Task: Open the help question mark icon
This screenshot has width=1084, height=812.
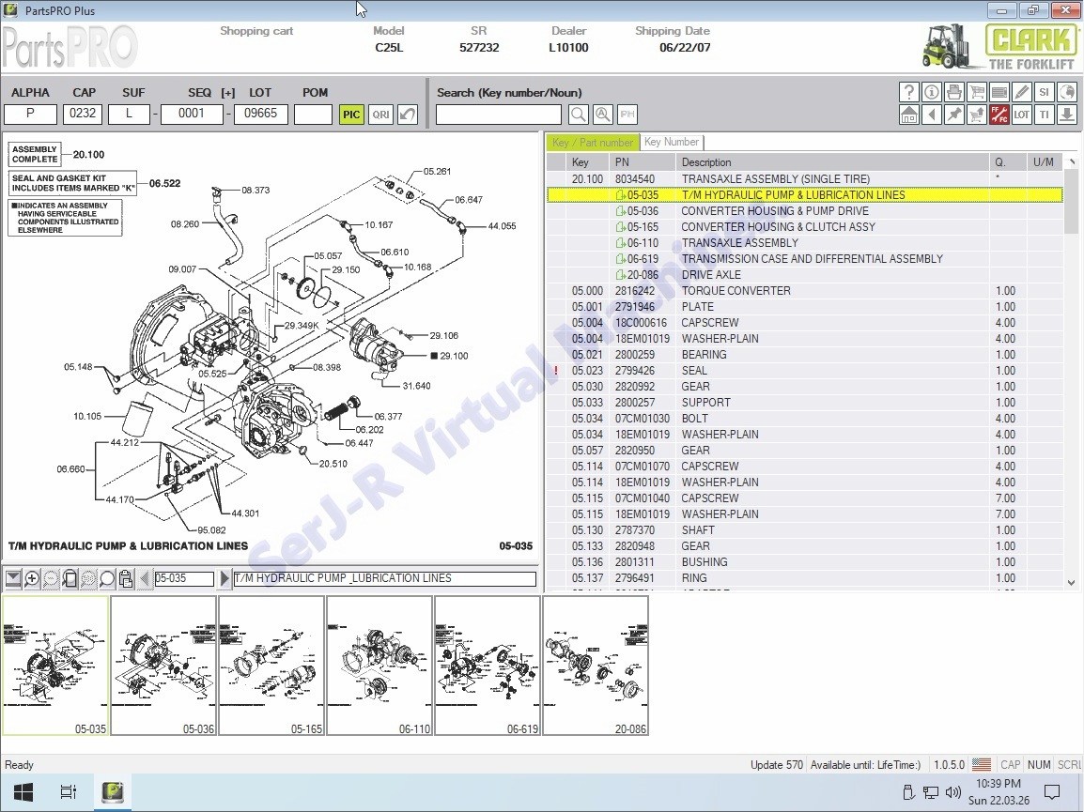Action: 908,92
